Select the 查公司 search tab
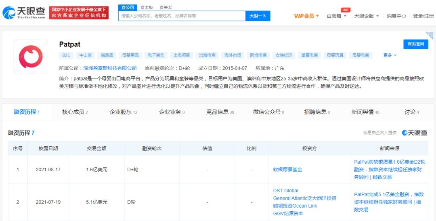This screenshot has height=221, width=436. click(128, 8)
